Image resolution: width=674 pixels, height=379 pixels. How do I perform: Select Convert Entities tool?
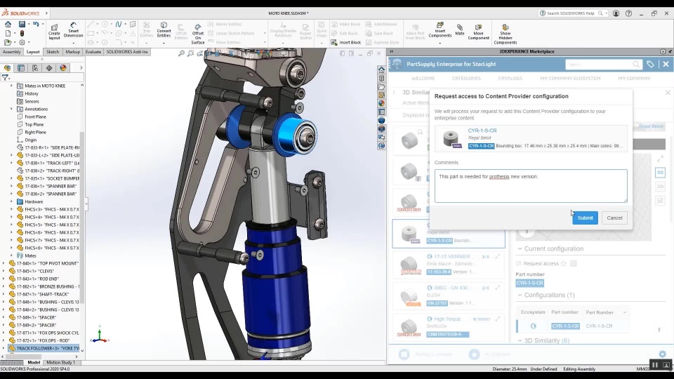[x=164, y=30]
